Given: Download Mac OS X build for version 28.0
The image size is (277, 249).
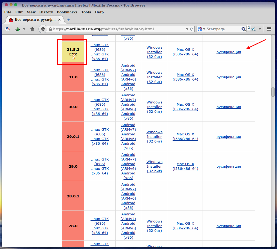Looking at the screenshot, I should click(185, 226).
